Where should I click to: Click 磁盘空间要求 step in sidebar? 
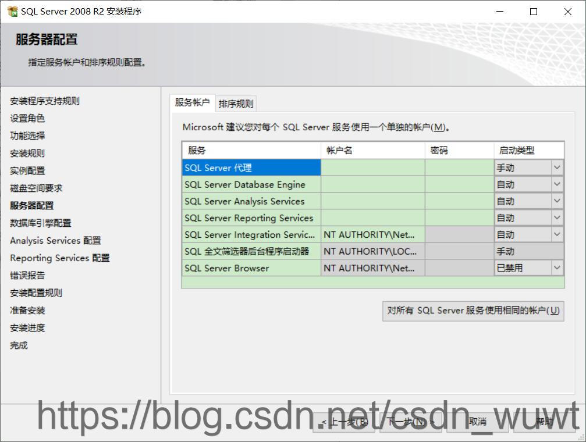[36, 188]
